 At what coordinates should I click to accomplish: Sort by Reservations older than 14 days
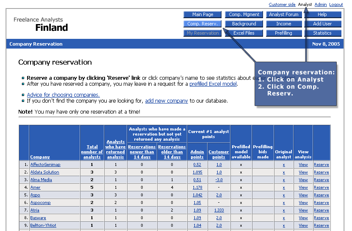(x=172, y=152)
